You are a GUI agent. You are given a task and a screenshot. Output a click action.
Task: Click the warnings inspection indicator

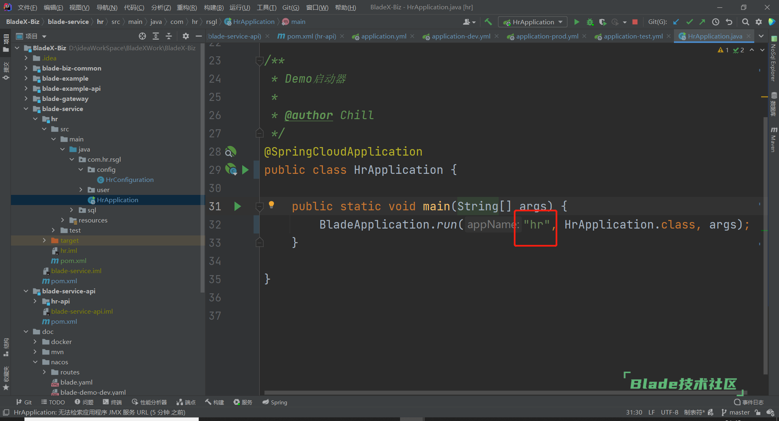(723, 50)
